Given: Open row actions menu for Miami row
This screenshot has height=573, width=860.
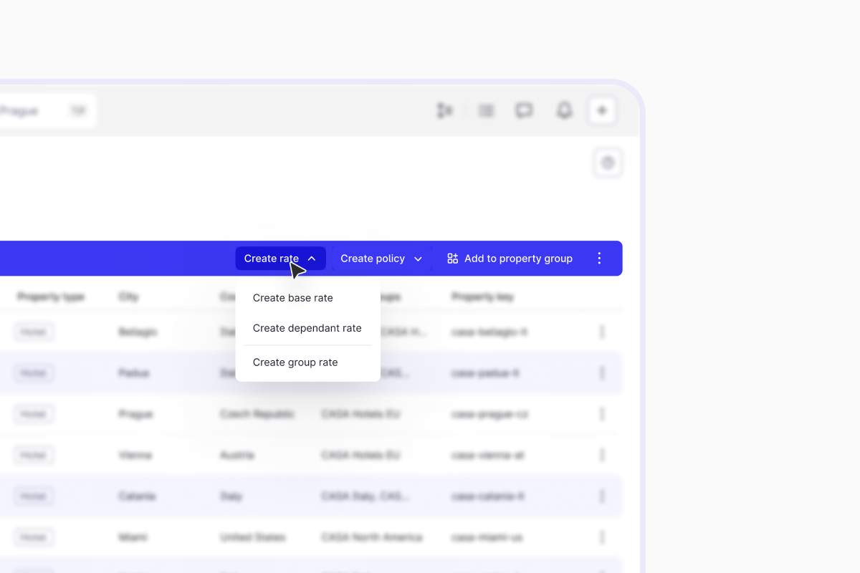Looking at the screenshot, I should (602, 537).
